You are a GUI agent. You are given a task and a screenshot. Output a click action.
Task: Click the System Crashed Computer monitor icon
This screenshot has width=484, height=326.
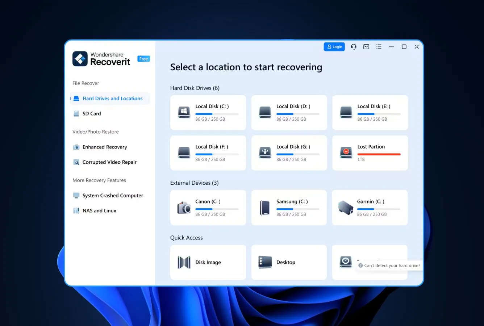coord(76,196)
